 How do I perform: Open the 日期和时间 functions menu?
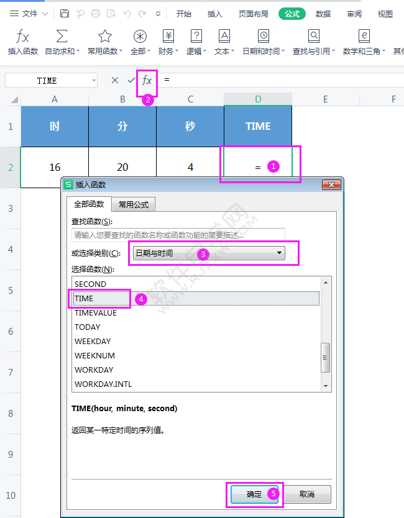(x=264, y=42)
